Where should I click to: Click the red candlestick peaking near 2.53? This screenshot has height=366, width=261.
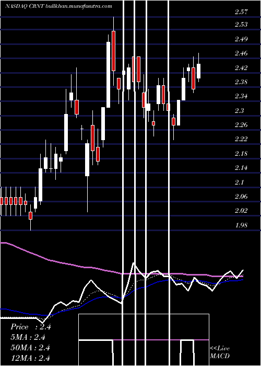pyautogui.click(x=113, y=51)
